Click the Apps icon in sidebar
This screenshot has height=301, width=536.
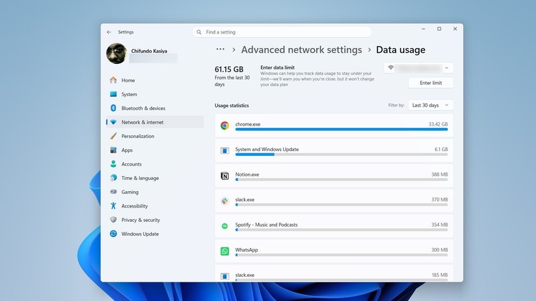(113, 150)
